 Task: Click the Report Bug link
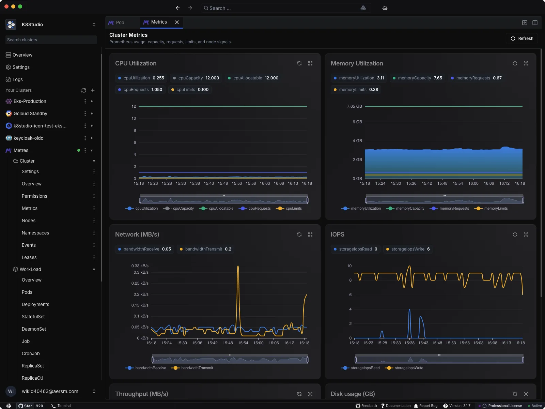tap(425, 406)
